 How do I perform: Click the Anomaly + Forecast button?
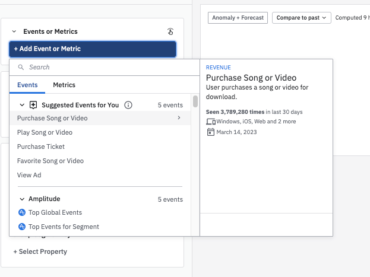[238, 18]
